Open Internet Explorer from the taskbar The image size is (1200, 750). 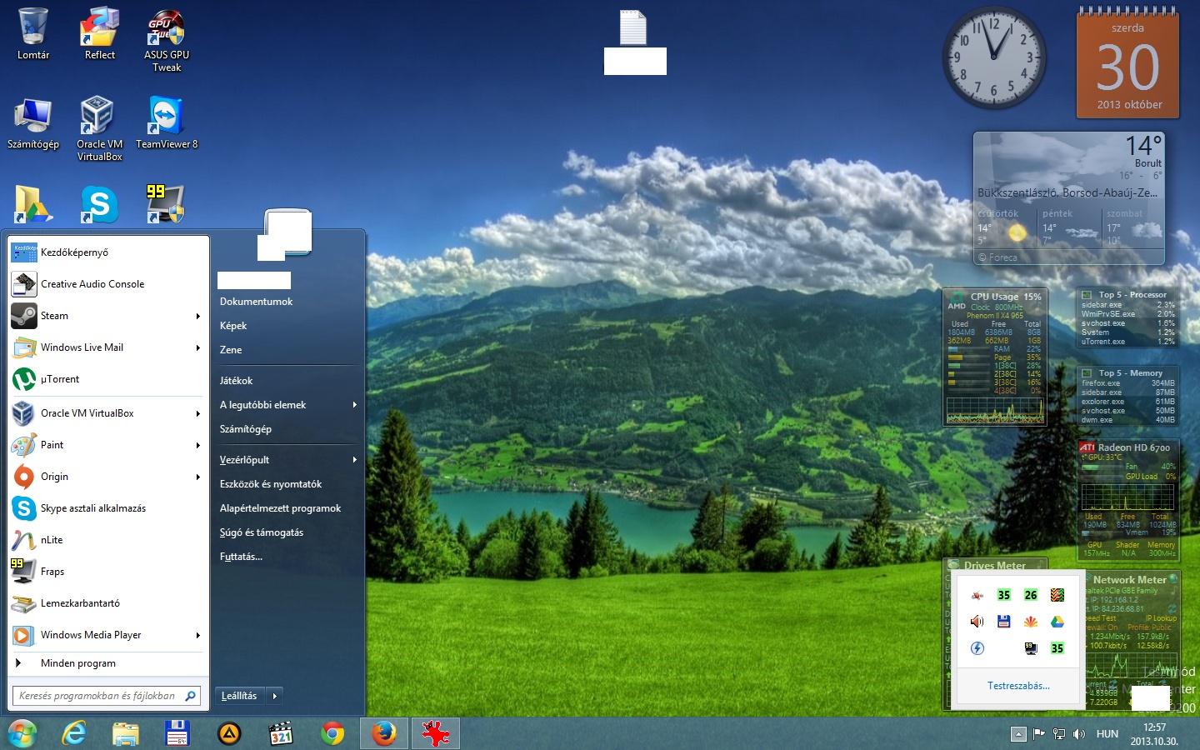click(x=74, y=733)
